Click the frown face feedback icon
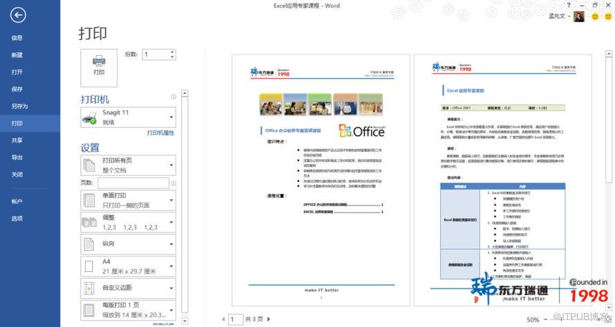The image size is (615, 327). point(607,17)
